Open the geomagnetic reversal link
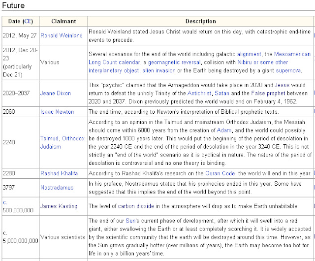Viewport: 315px width, 261px height. pos(174,62)
